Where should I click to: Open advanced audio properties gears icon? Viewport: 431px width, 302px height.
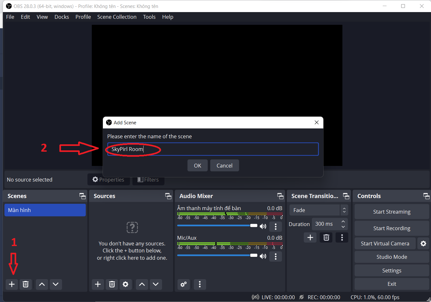184,284
